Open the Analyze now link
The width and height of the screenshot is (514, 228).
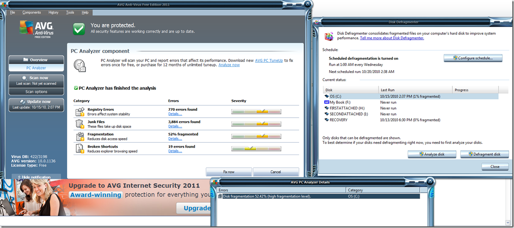(x=229, y=65)
